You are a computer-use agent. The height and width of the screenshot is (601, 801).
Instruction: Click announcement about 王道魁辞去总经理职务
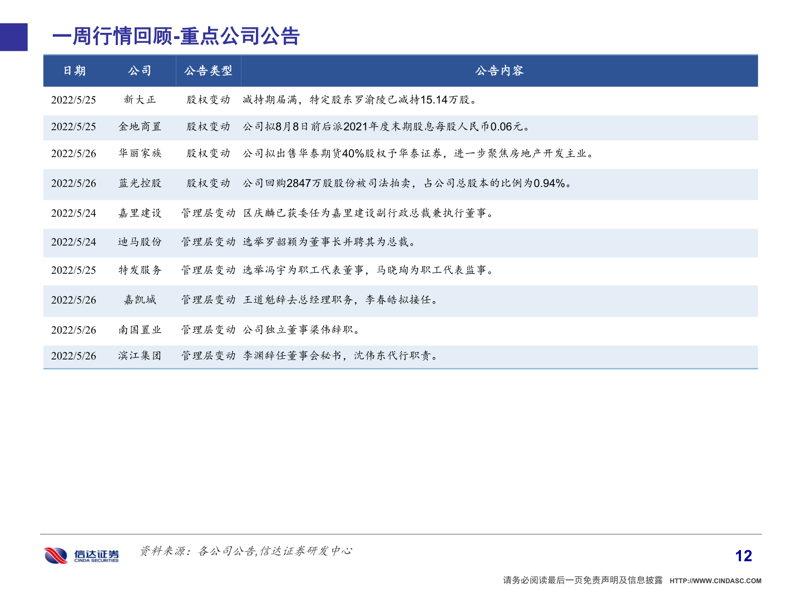340,300
